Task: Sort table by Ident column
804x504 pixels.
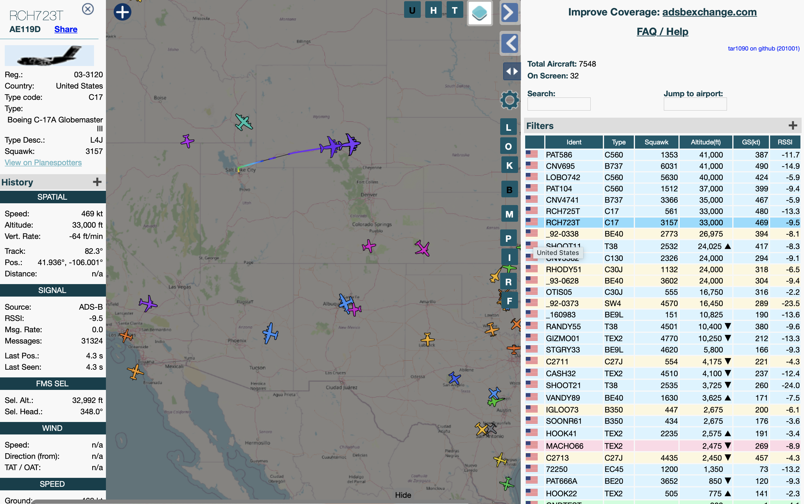Action: tap(574, 142)
